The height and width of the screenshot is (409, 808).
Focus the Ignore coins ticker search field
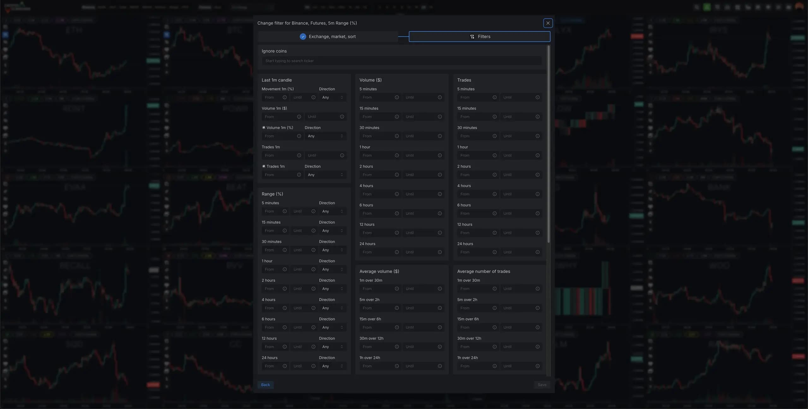[x=401, y=61]
